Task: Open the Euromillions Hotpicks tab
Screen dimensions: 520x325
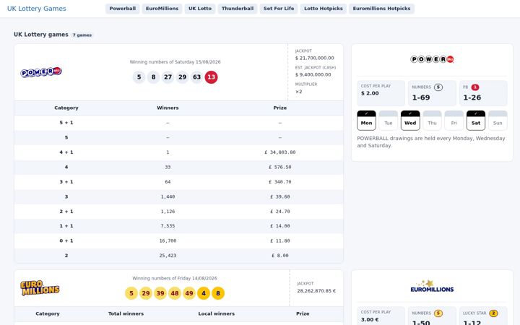Action: tap(381, 9)
